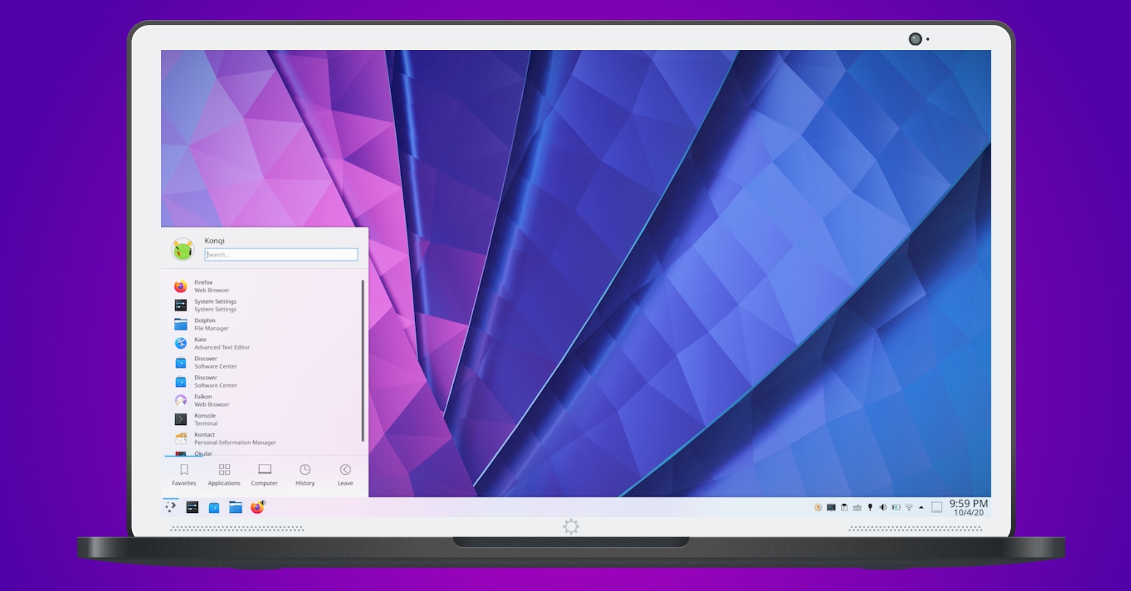The width and height of the screenshot is (1131, 591).
Task: Check battery status in the system tray
Action: coord(896,506)
